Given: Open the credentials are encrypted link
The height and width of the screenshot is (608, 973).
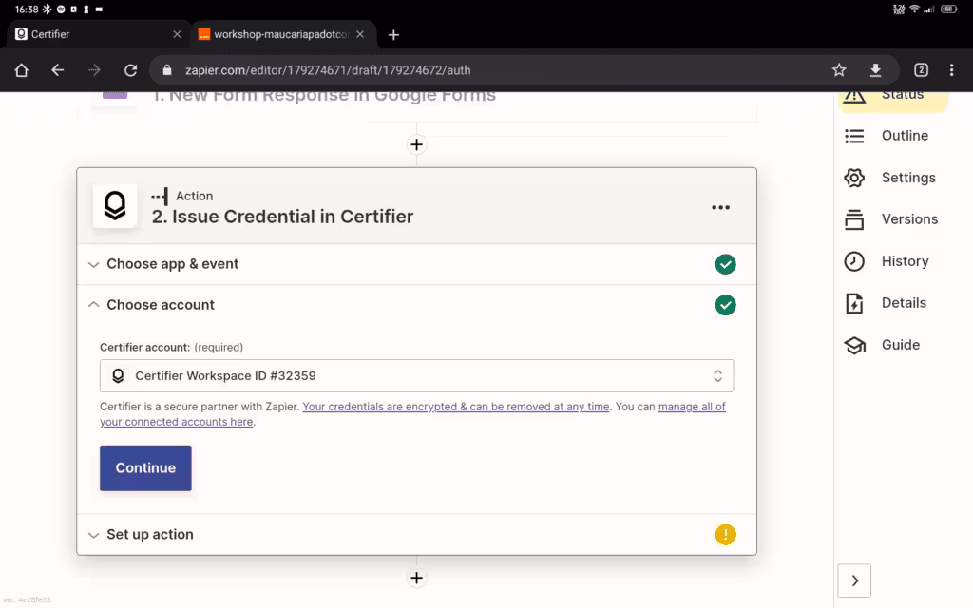Looking at the screenshot, I should click(x=455, y=407).
